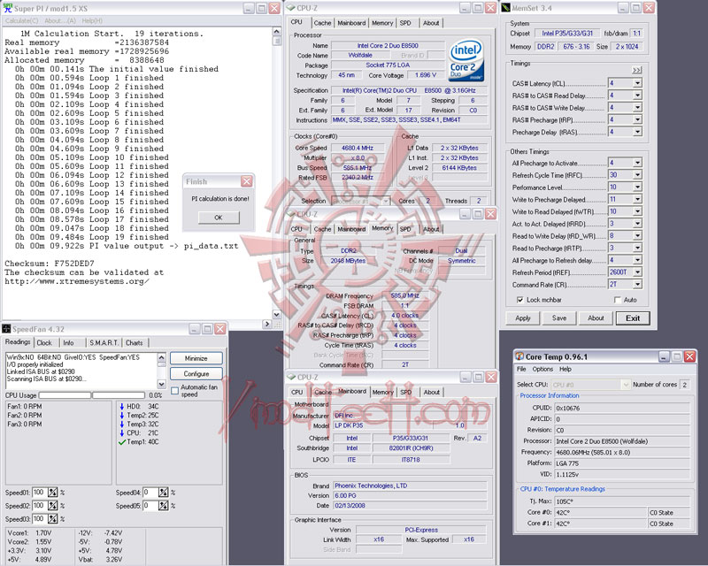Open the Select CPU dropdown in Core Temp

point(626,385)
